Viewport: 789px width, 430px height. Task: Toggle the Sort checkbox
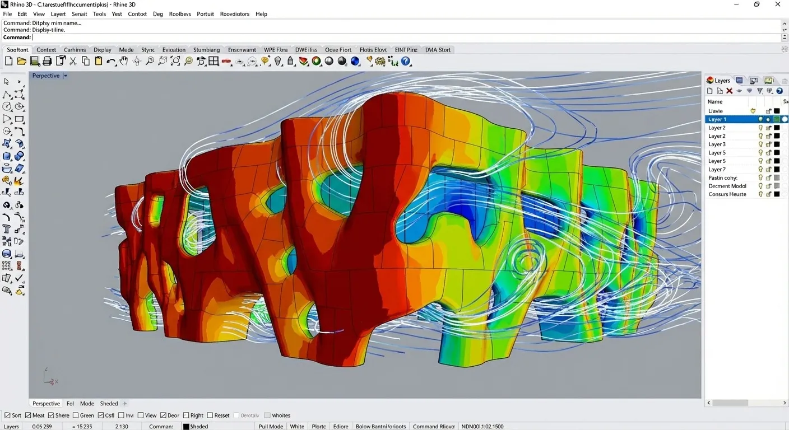pyautogui.click(x=7, y=415)
